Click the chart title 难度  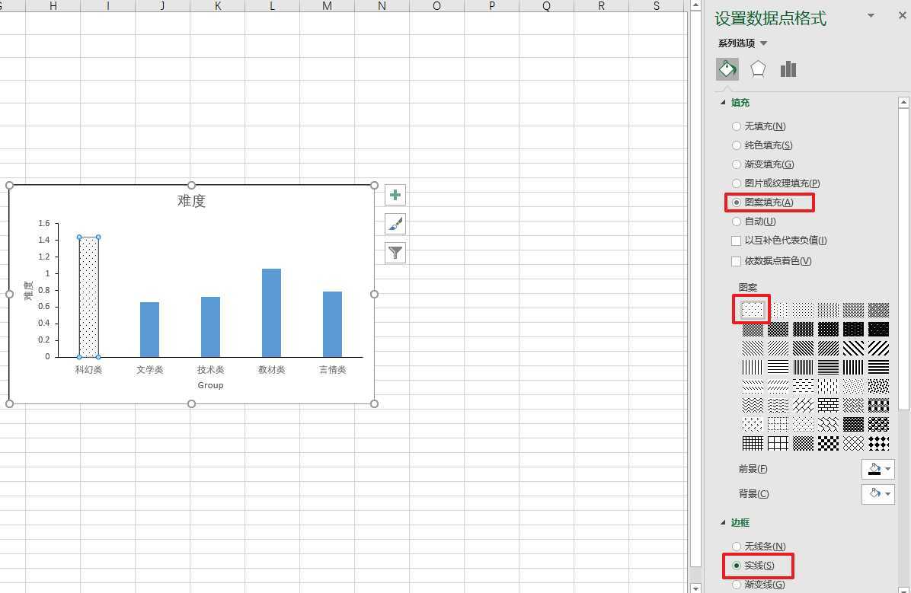pyautogui.click(x=191, y=201)
